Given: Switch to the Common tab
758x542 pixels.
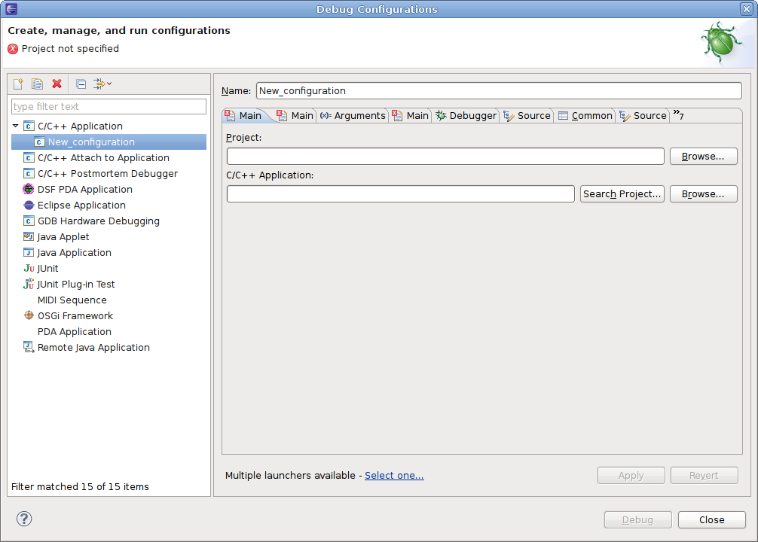Looking at the screenshot, I should click(x=585, y=116).
